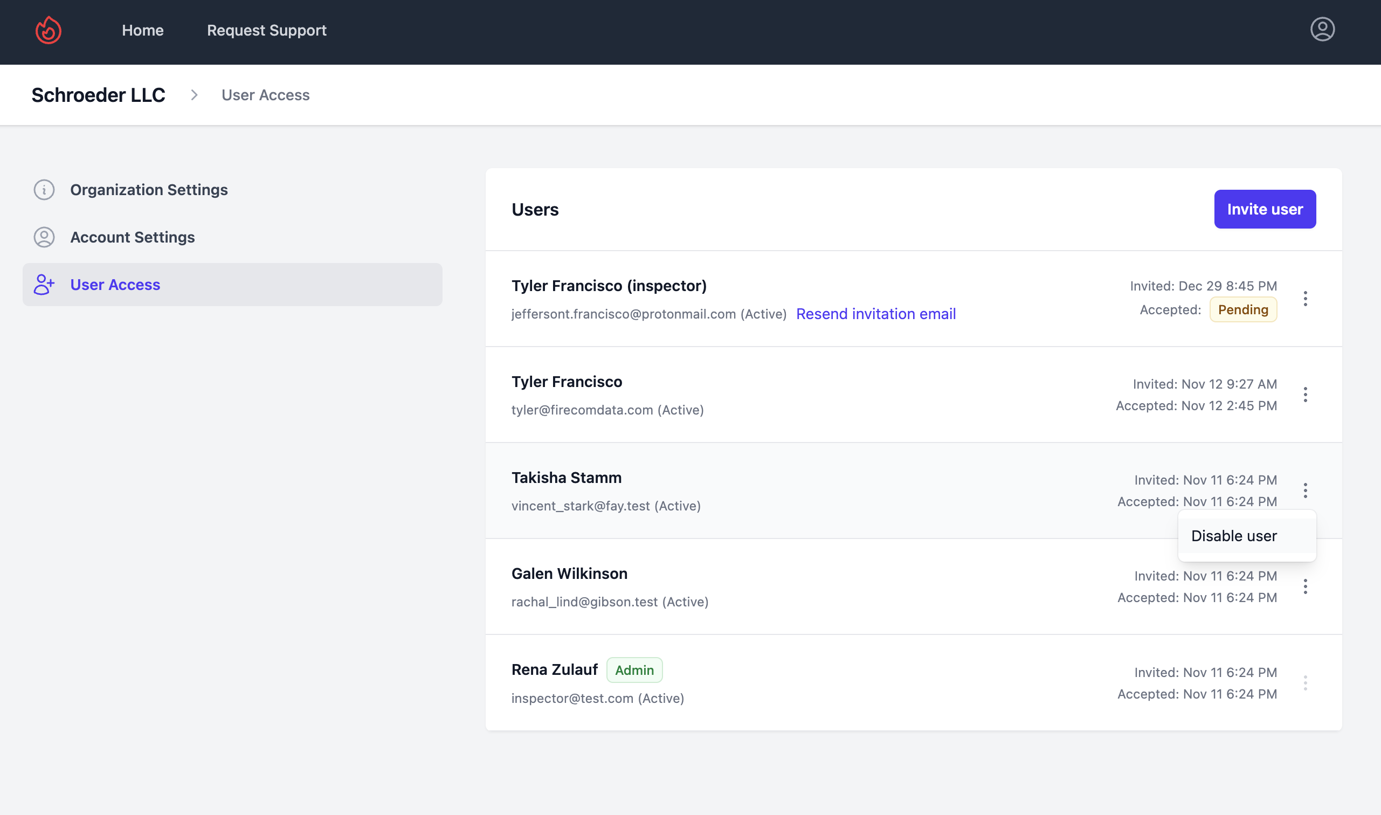Click the Resend invitation email link

coord(876,314)
